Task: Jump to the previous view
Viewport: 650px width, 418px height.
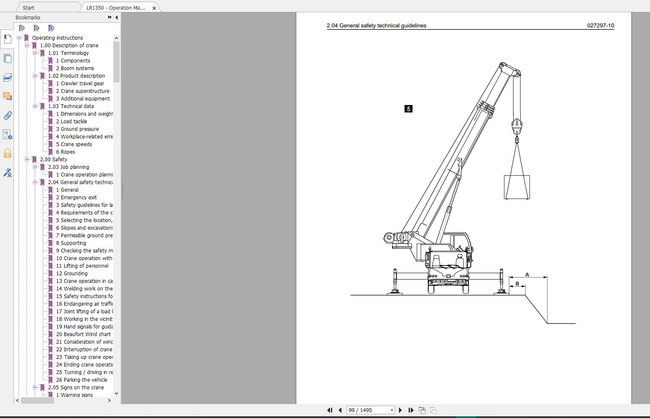Action: coord(422,410)
